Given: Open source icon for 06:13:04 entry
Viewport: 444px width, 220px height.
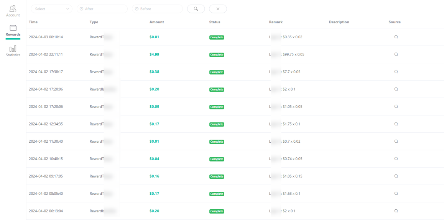Looking at the screenshot, I should (396, 211).
